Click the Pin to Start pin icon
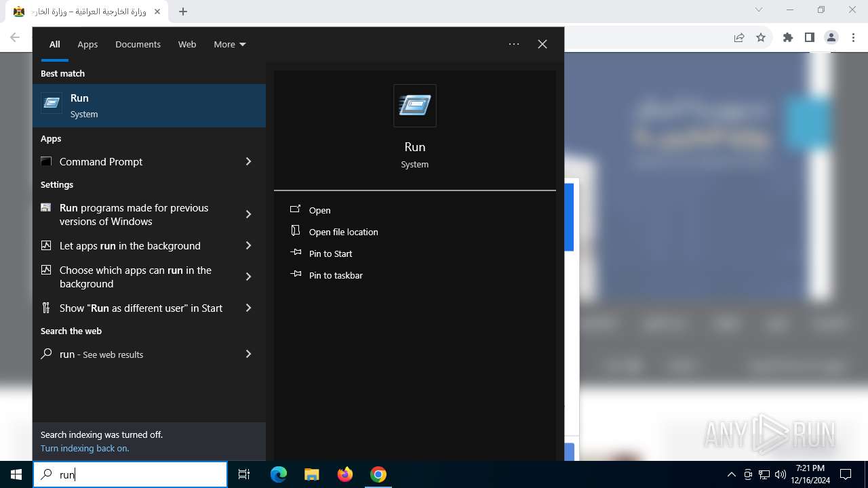 [x=296, y=253]
